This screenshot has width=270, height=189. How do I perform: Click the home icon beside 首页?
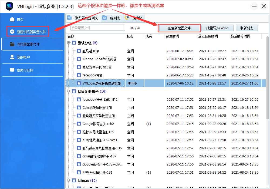[x=12, y=19]
